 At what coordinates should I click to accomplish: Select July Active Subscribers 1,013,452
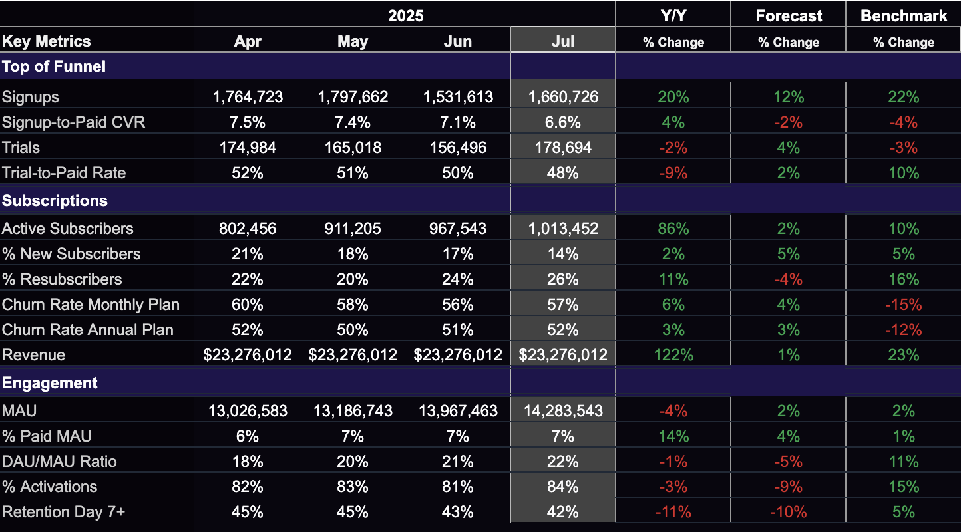563,229
